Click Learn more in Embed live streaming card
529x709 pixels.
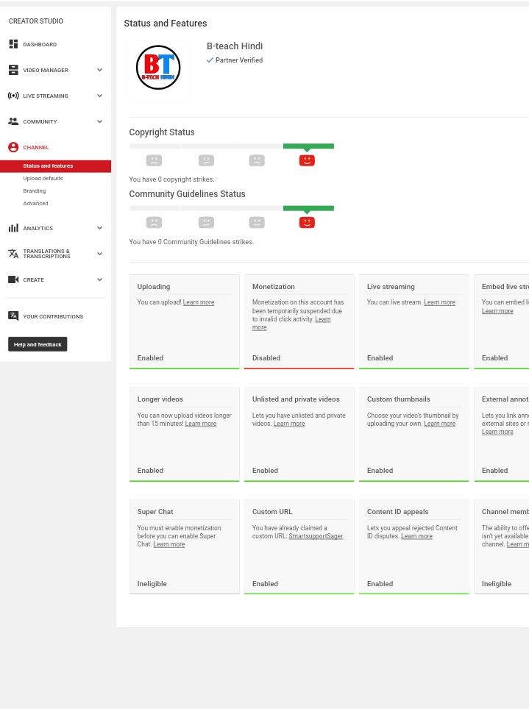497,311
